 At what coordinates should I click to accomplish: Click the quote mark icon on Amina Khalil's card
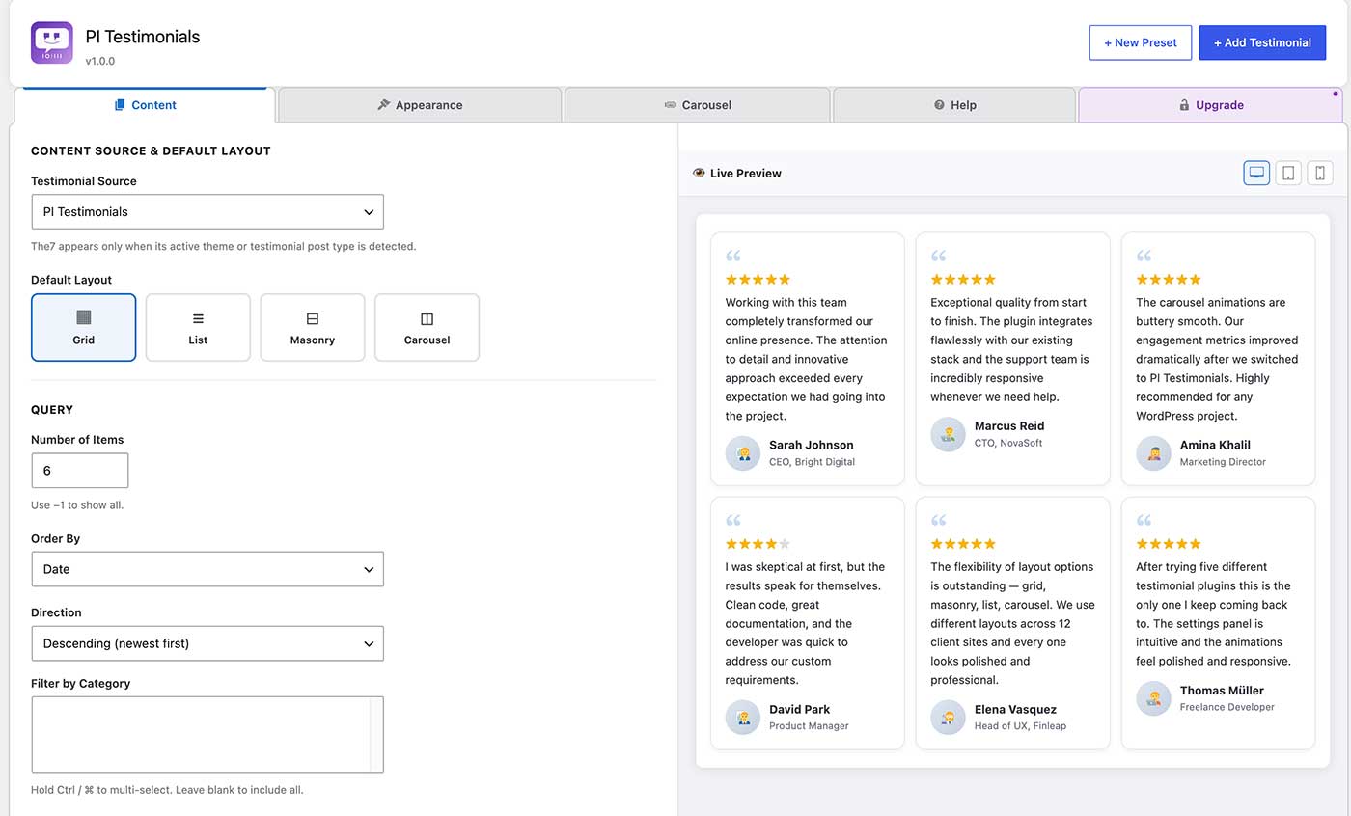click(x=1144, y=256)
